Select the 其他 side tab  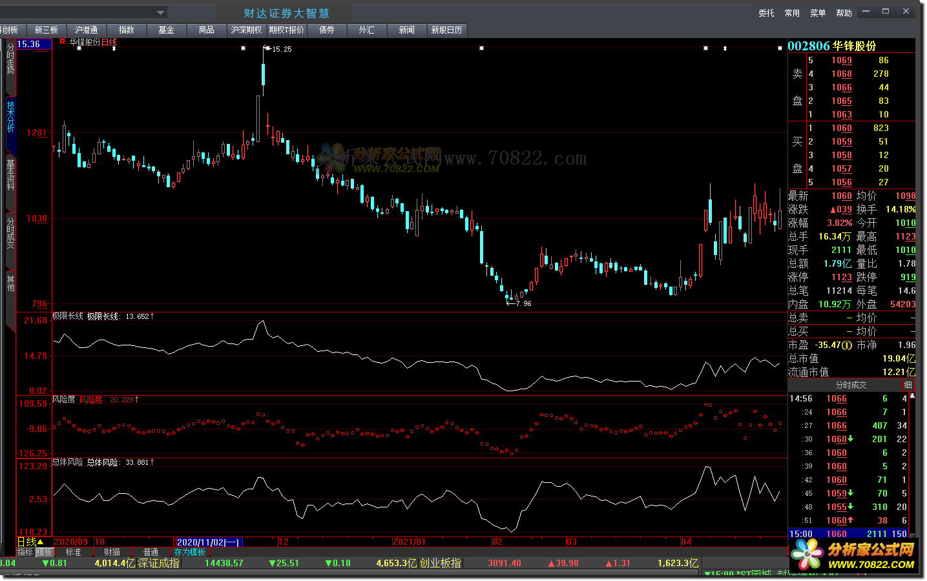pyautogui.click(x=10, y=283)
